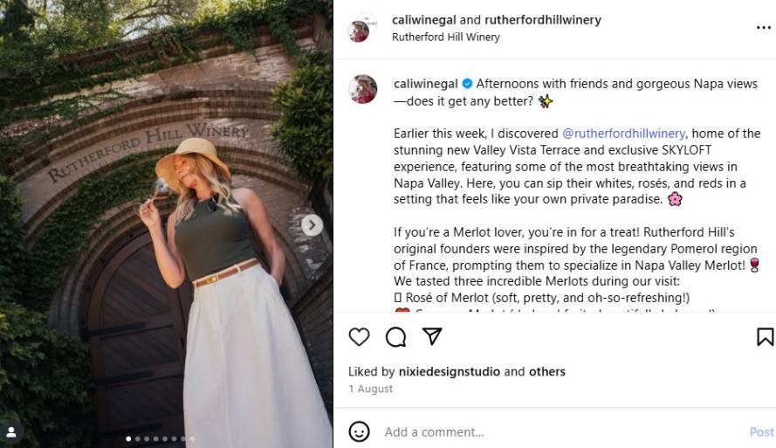The width and height of the screenshot is (776, 448).
Task: Open the three-dot more options menu
Action: 764,28
